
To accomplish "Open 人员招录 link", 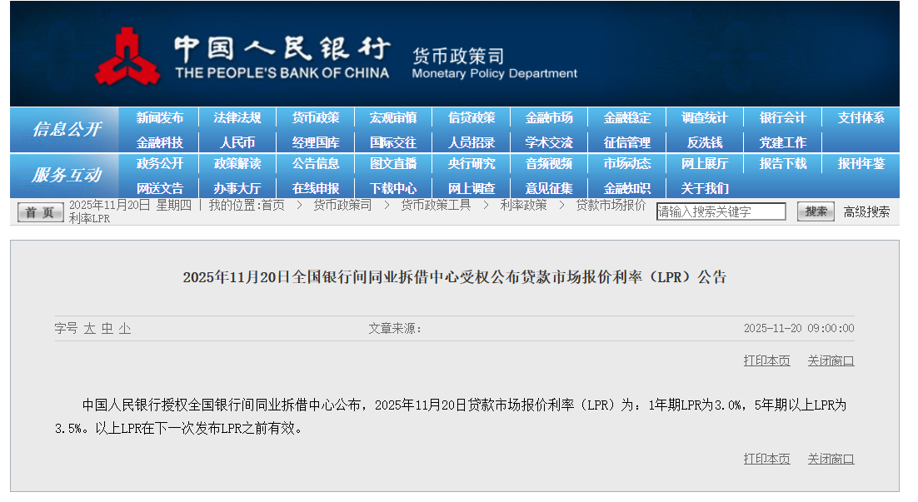I will click(471, 142).
